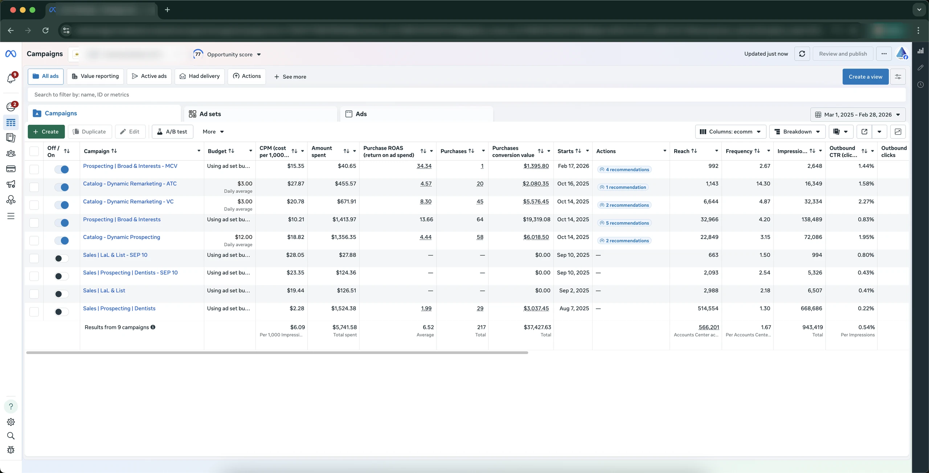Open Billing card icon in sidebar
The image size is (929, 473).
(11, 169)
